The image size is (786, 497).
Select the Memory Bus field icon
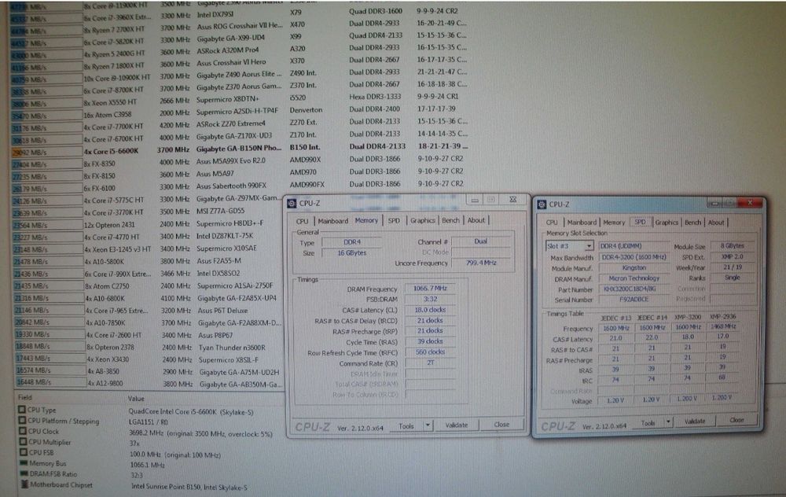click(23, 463)
